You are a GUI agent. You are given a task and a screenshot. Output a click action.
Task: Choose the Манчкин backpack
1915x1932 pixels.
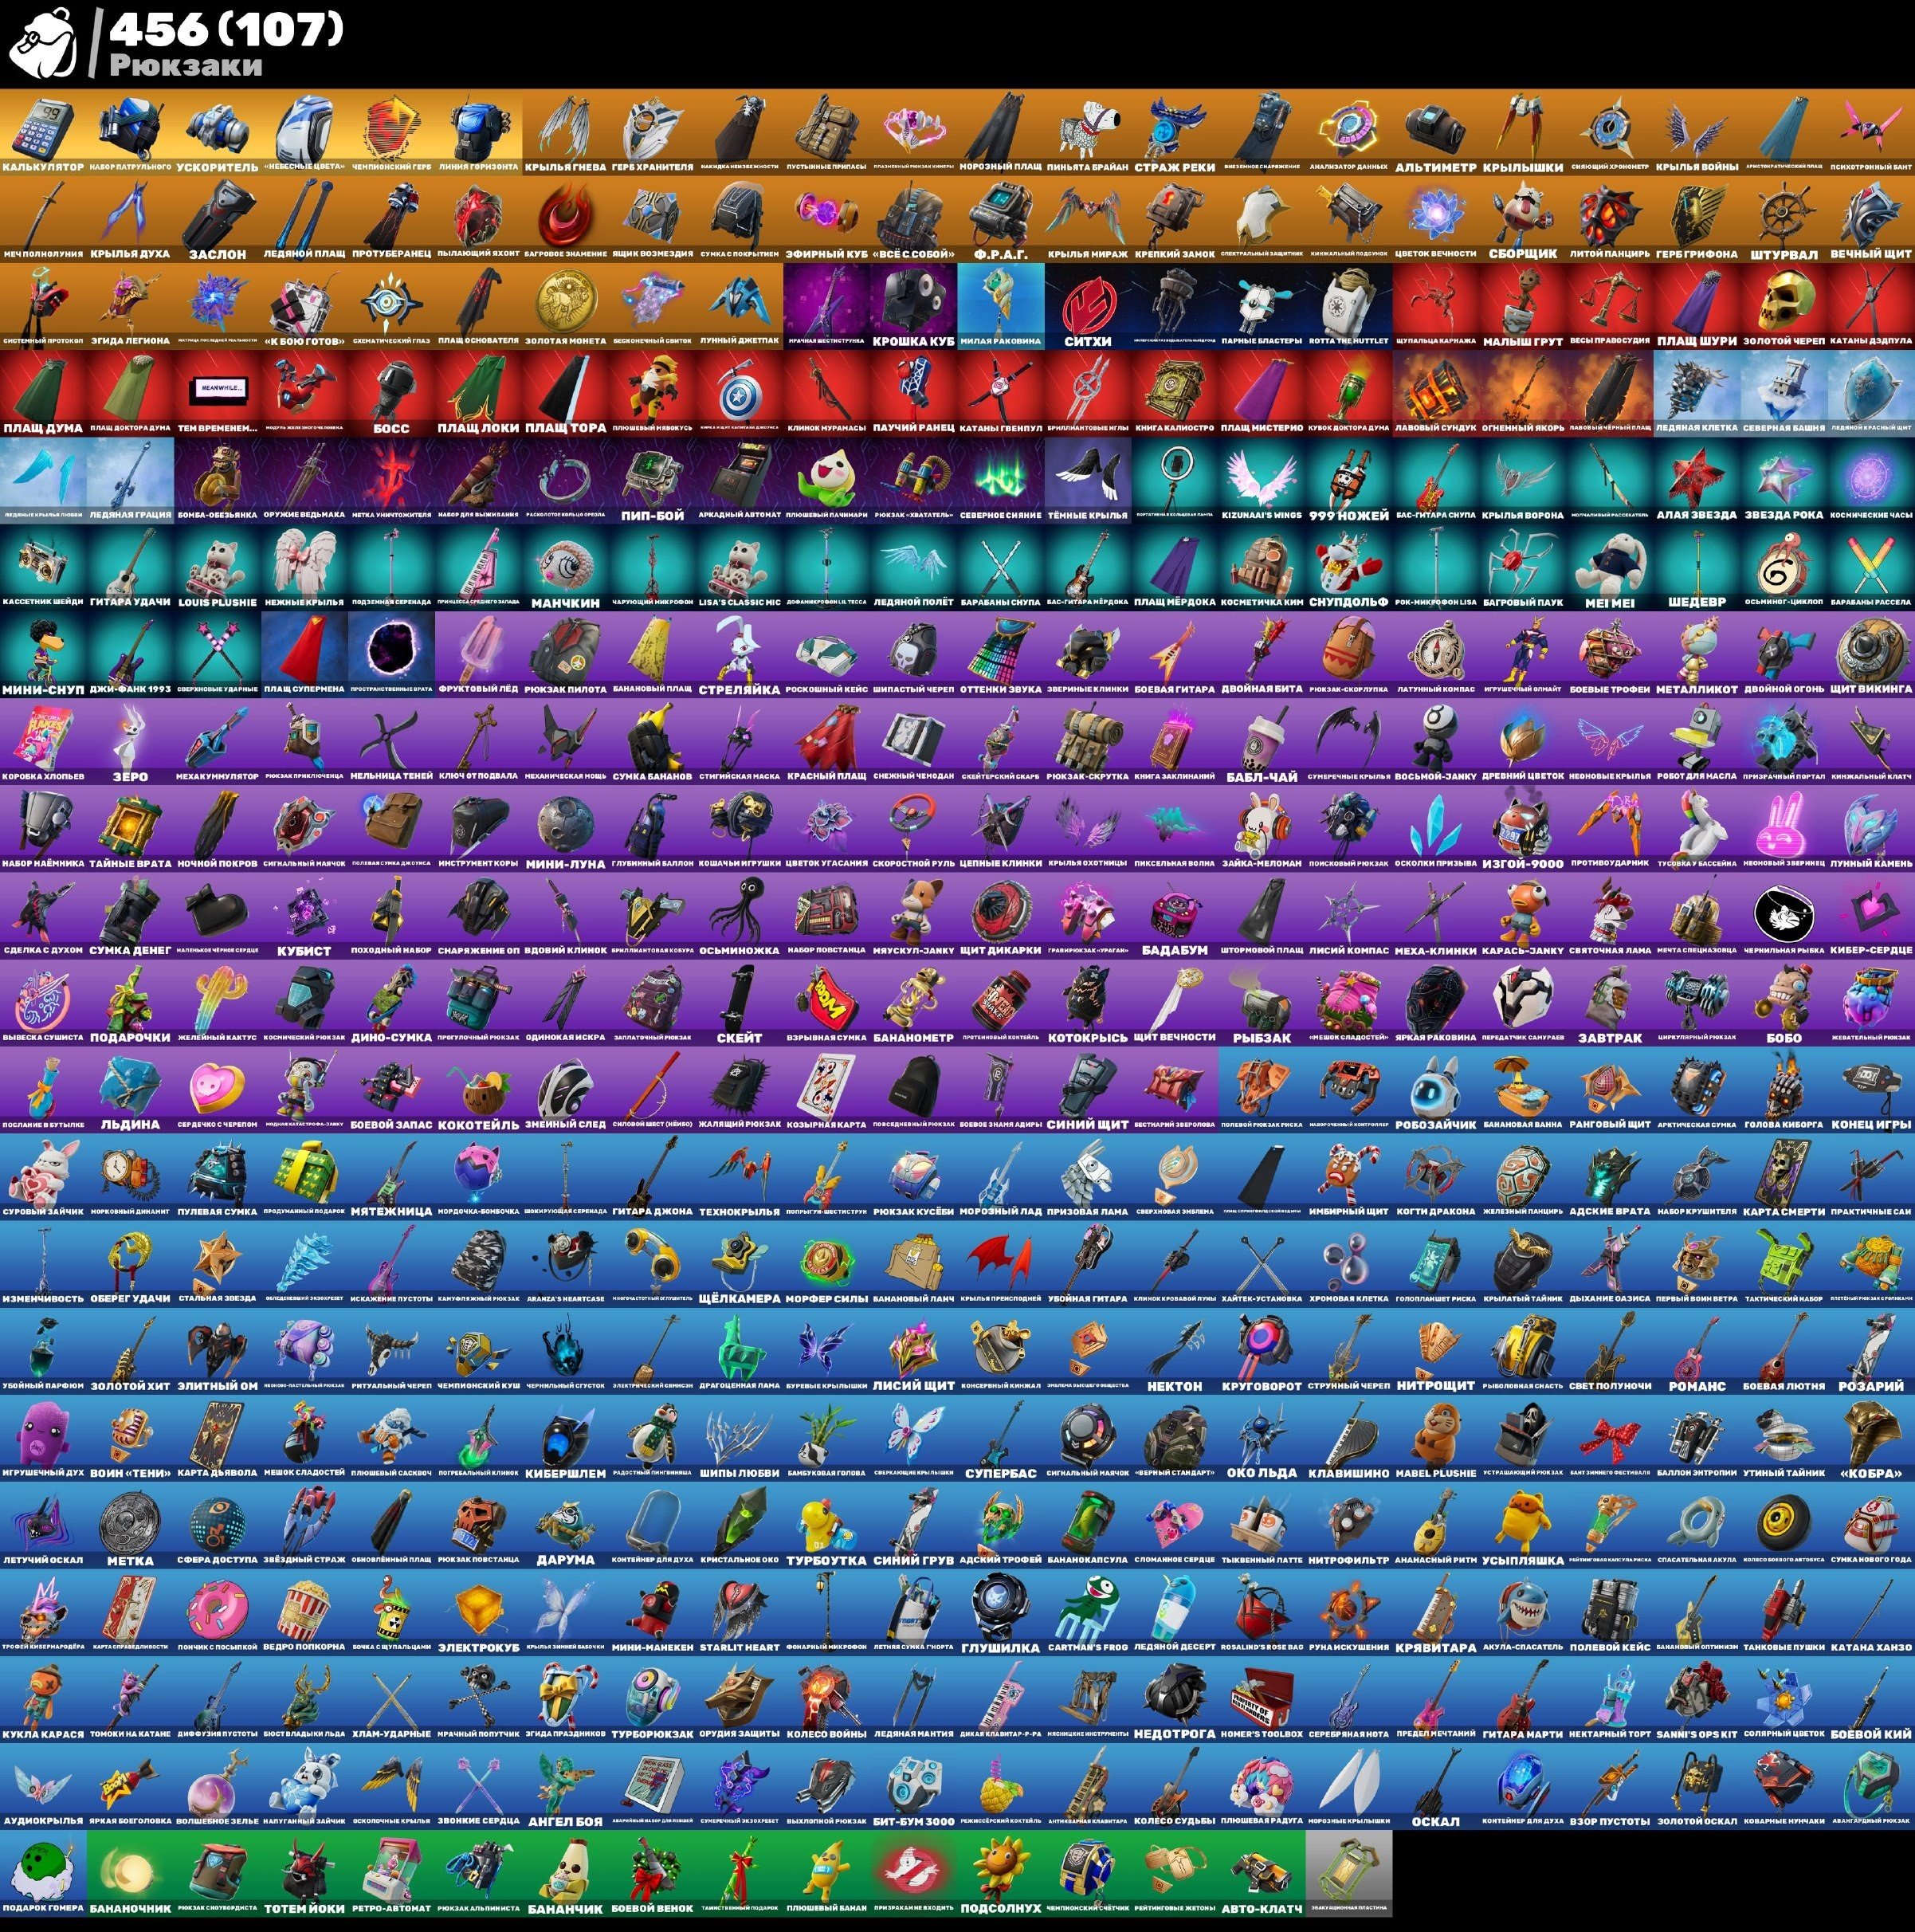point(565,567)
